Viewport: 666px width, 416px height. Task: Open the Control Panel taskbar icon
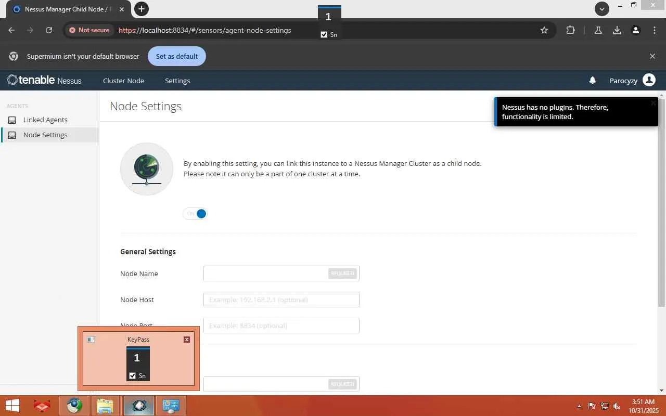(x=171, y=406)
